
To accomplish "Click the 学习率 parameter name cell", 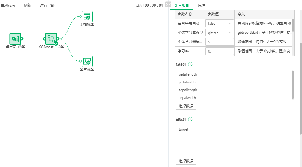I will click(x=190, y=51).
